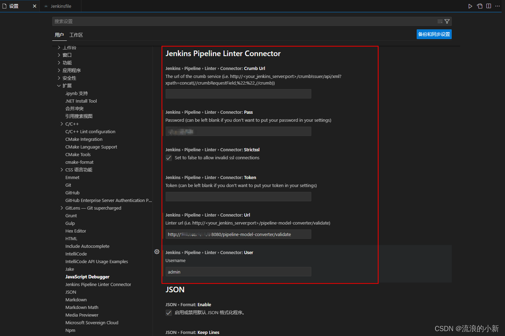Click the filter settings funnel icon
Image resolution: width=505 pixels, height=336 pixels.
(447, 21)
